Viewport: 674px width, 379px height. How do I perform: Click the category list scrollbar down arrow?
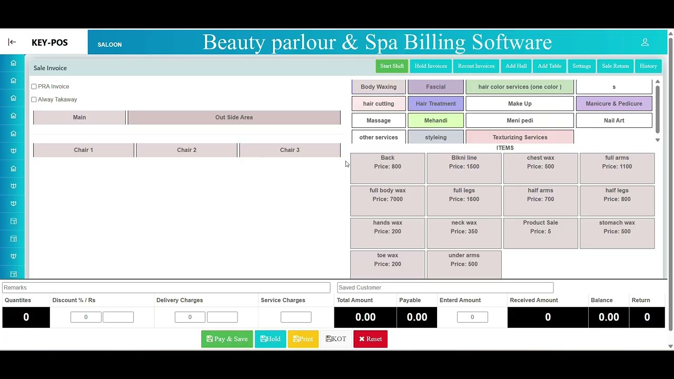pyautogui.click(x=657, y=140)
